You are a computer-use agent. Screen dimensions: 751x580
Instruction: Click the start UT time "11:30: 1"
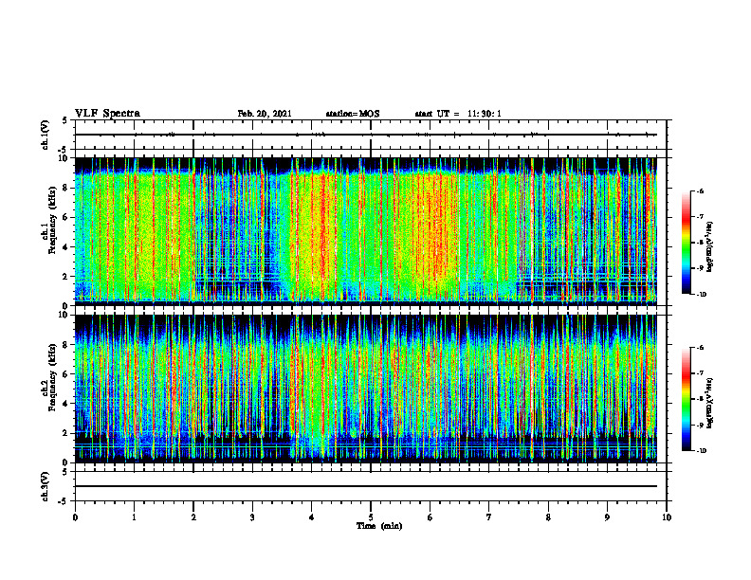coord(485,114)
